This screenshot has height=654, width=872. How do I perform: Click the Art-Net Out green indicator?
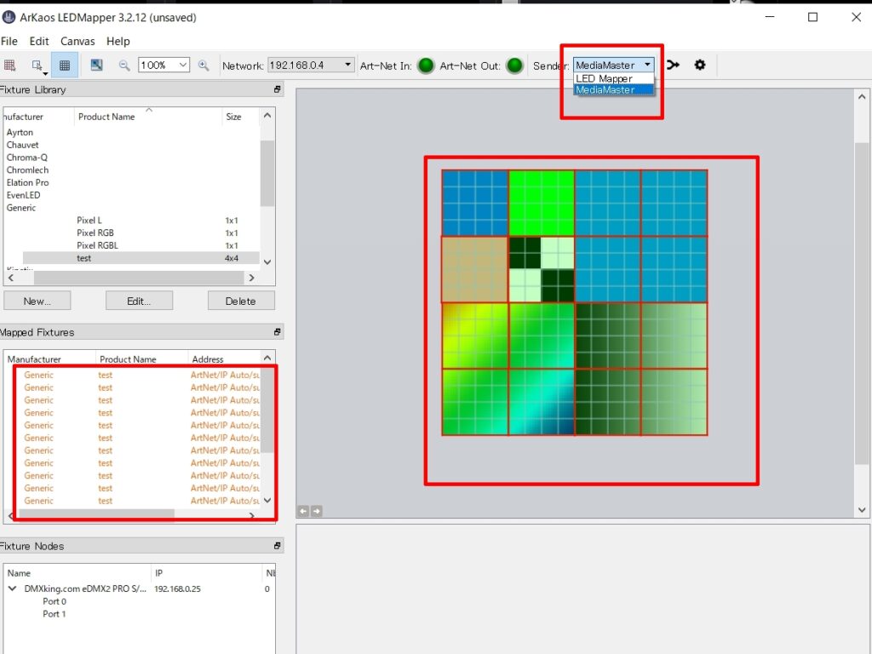tap(514, 66)
